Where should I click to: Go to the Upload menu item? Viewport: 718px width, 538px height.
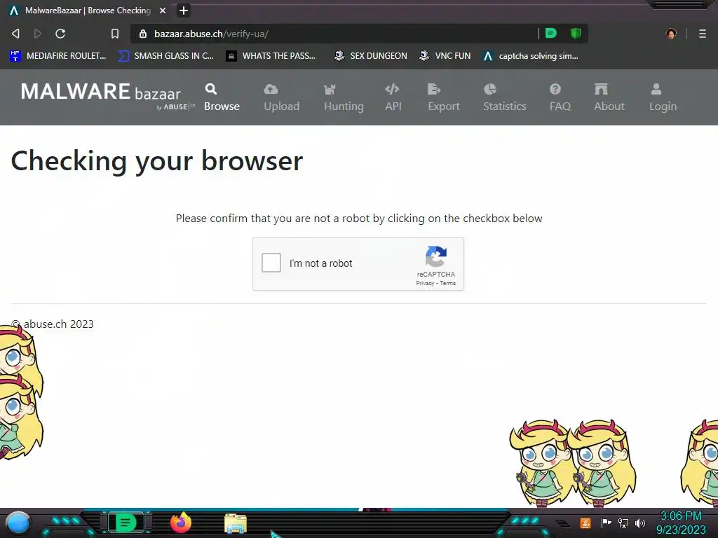tap(282, 97)
